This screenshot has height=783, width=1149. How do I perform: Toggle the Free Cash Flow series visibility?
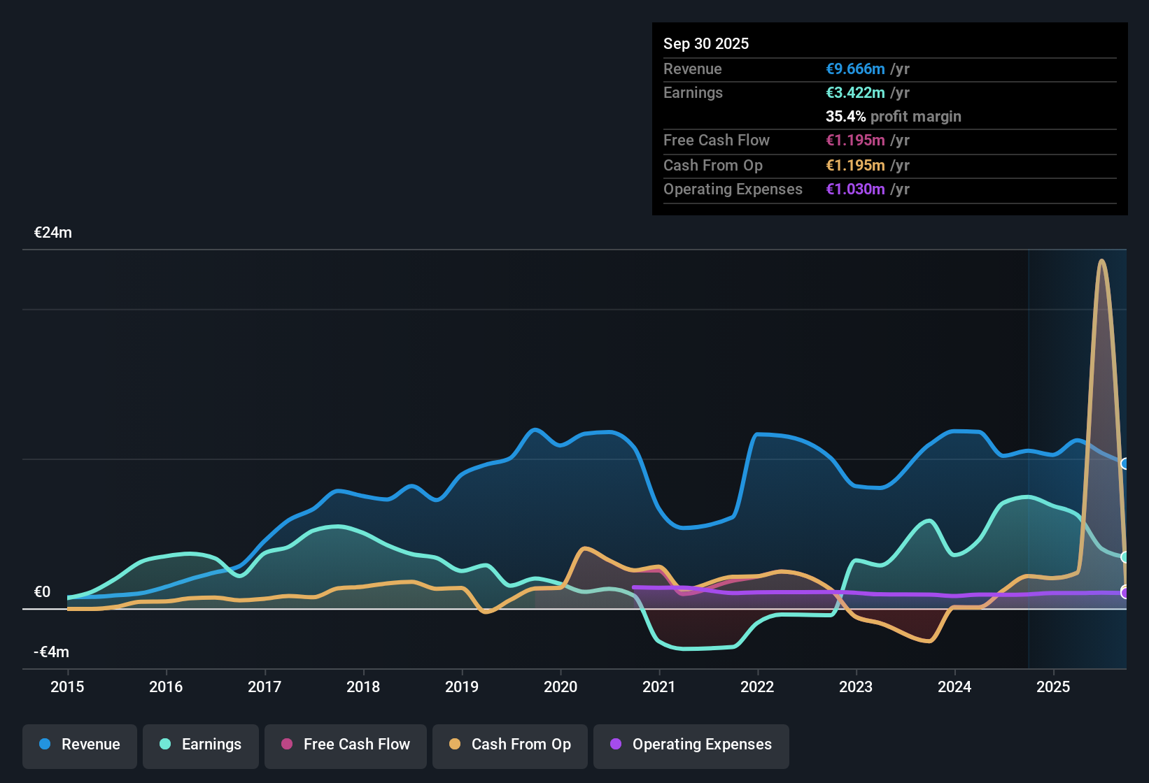click(x=345, y=745)
